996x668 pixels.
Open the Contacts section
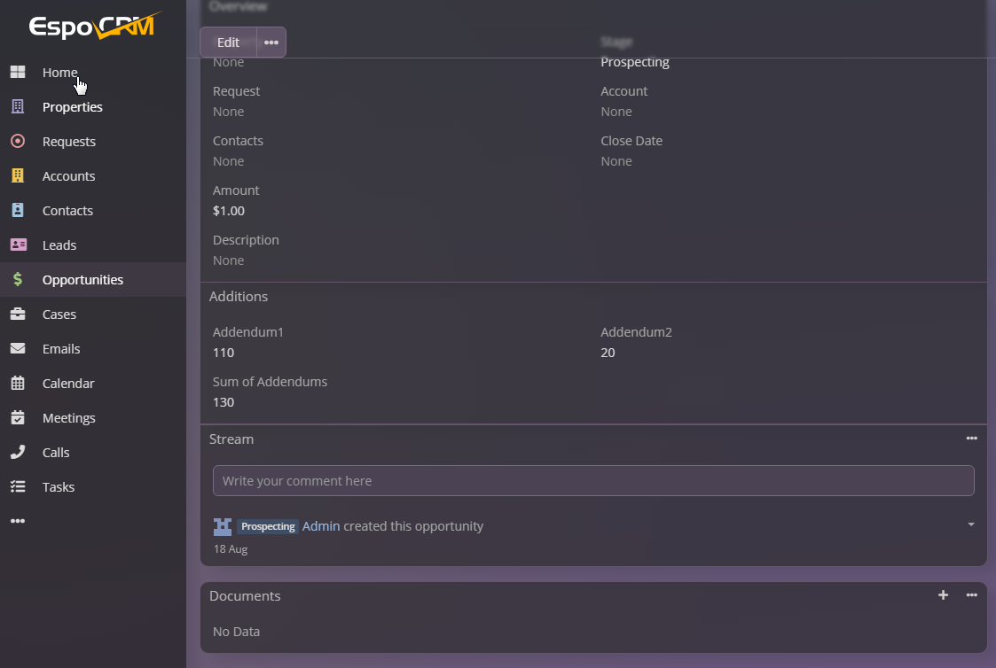93,210
